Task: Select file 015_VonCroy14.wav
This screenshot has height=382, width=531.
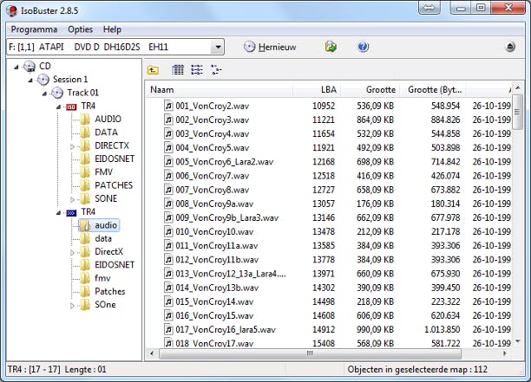Action: coord(214,301)
